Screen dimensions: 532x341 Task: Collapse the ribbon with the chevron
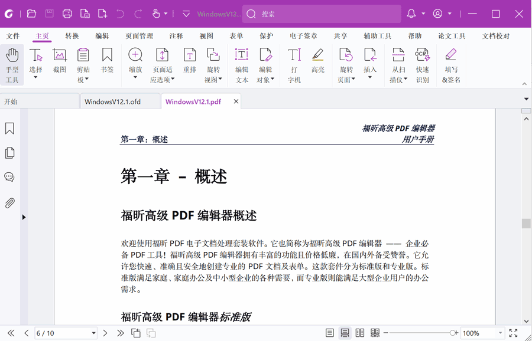coord(524,84)
